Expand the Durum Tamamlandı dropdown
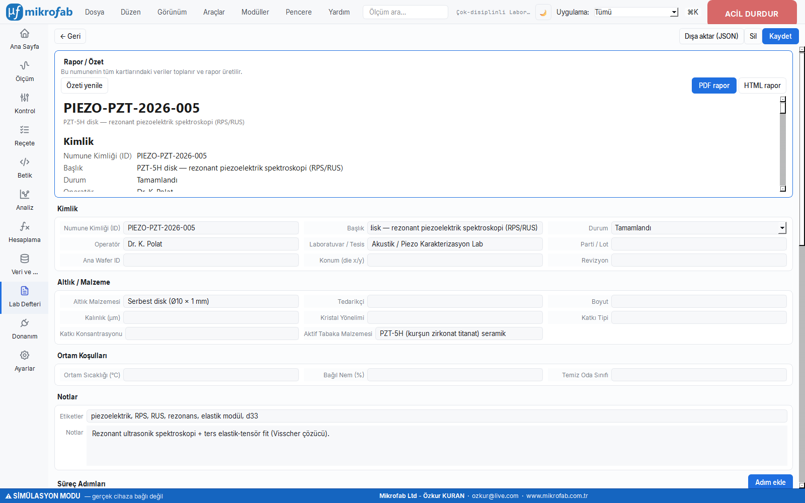The width and height of the screenshot is (805, 503). (699, 228)
